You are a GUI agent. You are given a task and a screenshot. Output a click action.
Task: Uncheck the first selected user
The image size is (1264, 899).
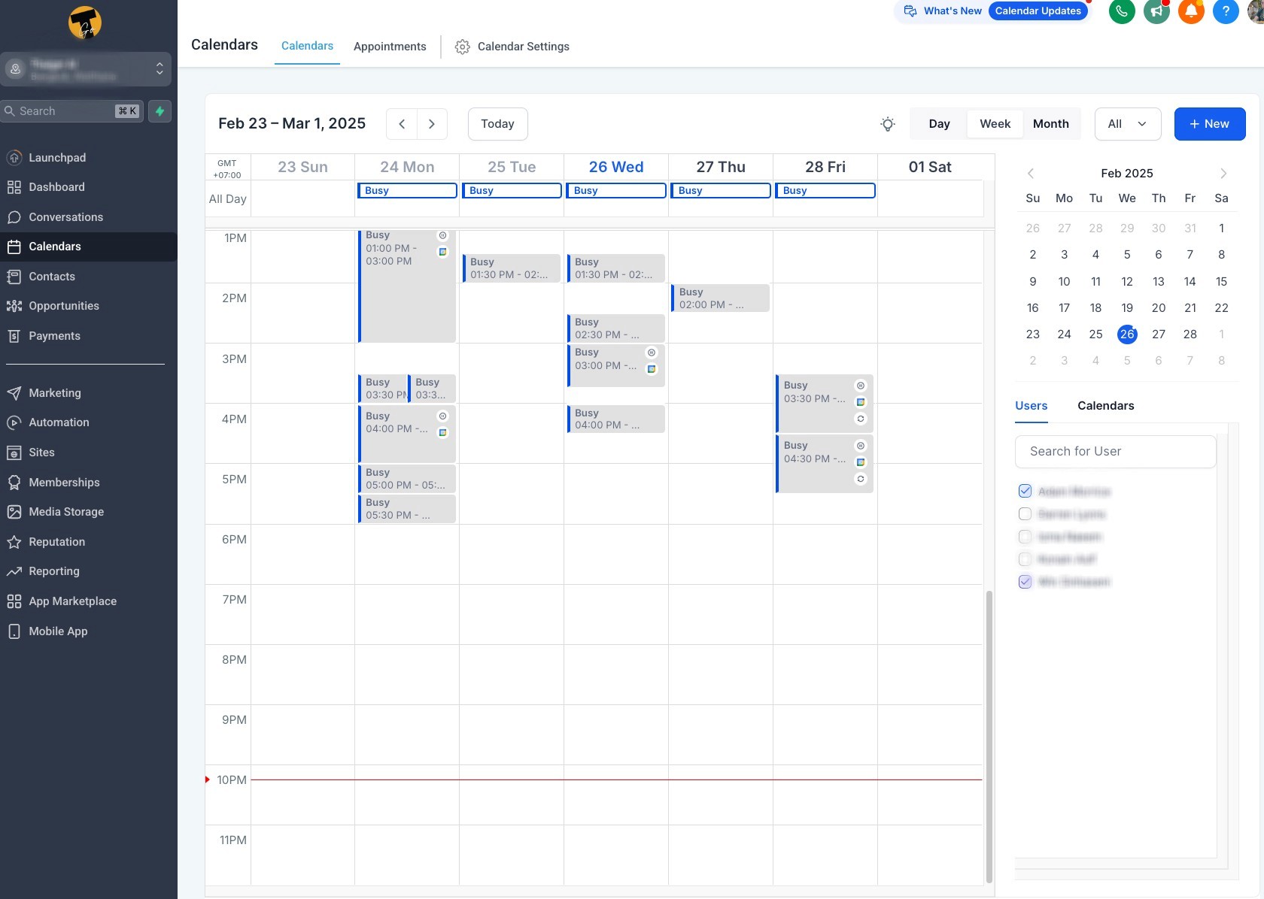(1025, 491)
